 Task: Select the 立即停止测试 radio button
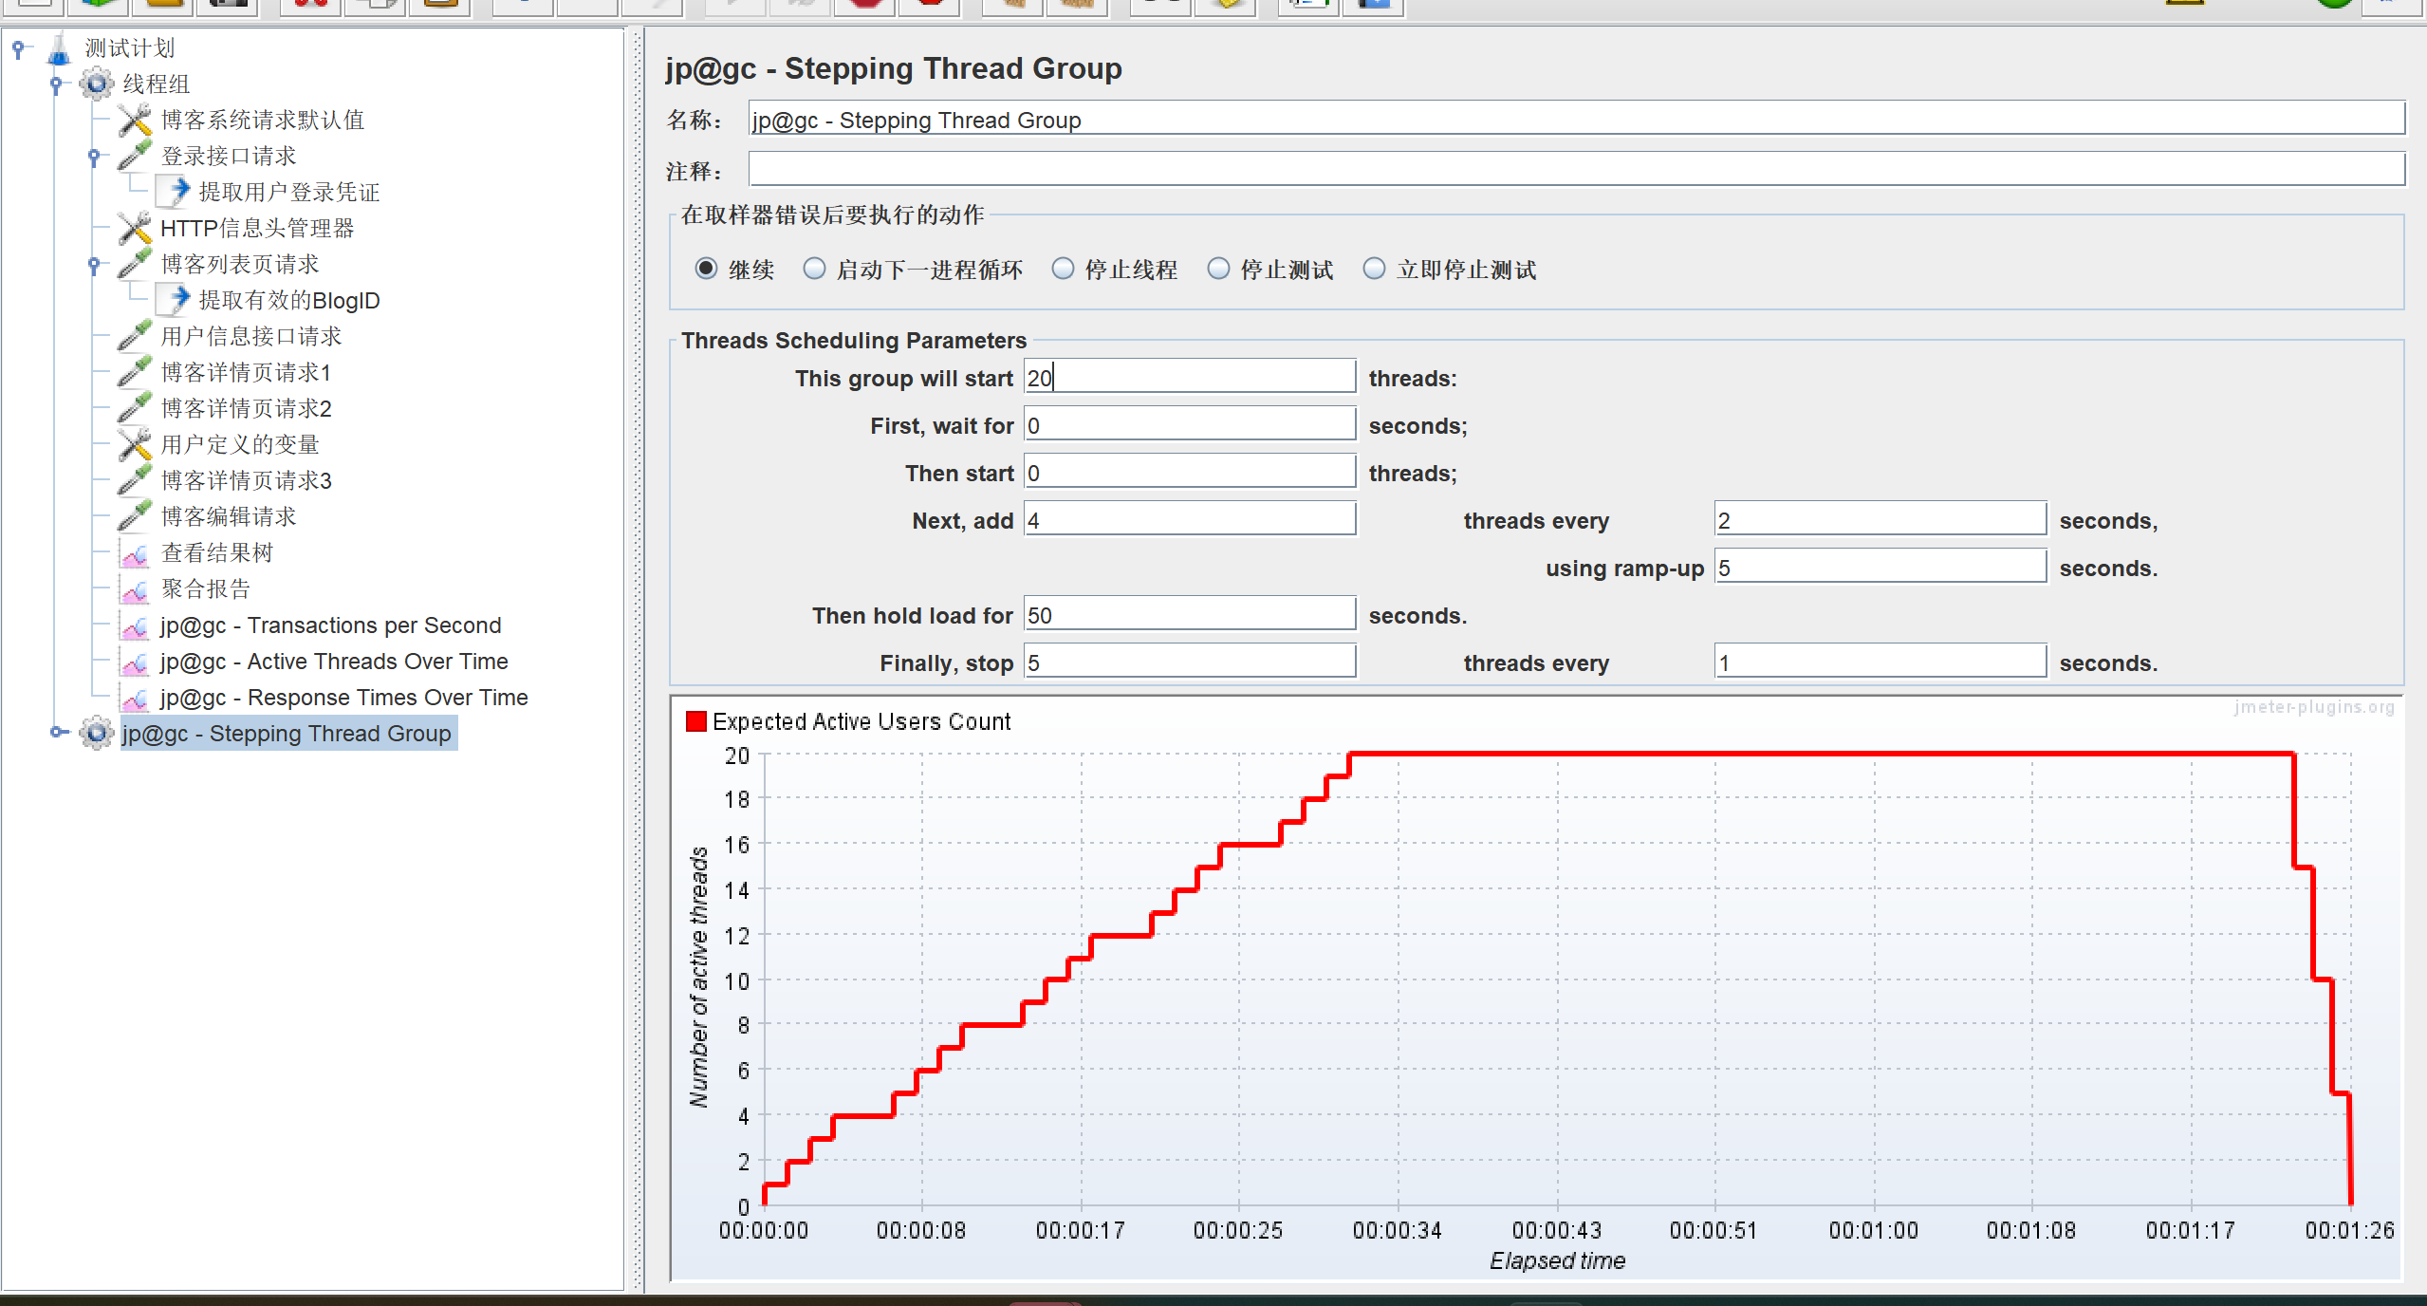[x=1374, y=270]
